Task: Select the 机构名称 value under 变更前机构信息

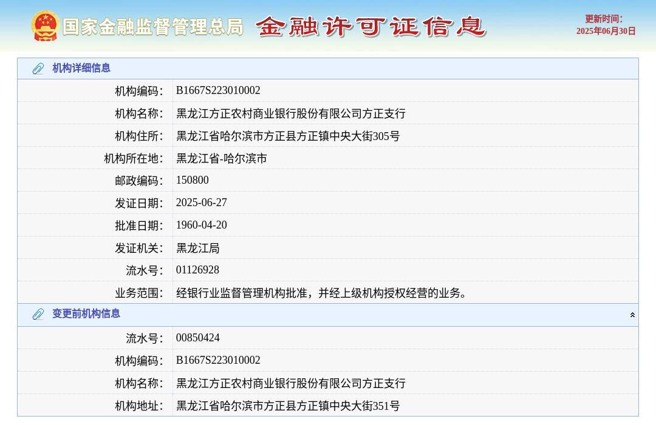Action: (x=291, y=383)
